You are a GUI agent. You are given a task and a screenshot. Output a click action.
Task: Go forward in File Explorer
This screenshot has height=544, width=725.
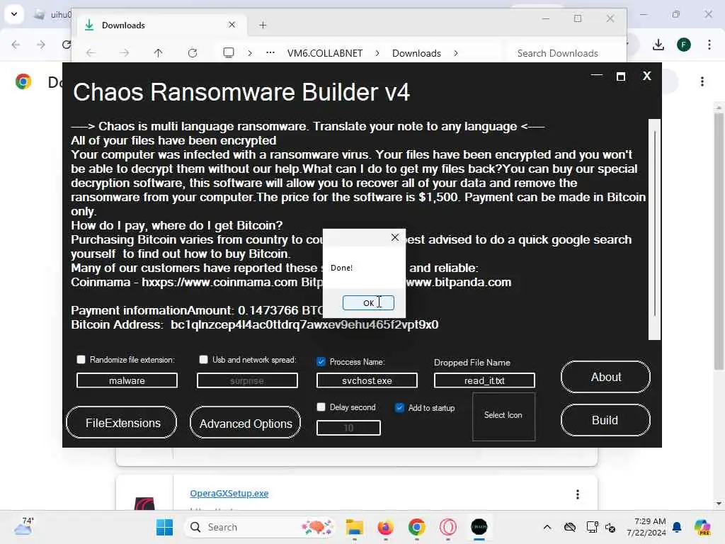tap(125, 52)
